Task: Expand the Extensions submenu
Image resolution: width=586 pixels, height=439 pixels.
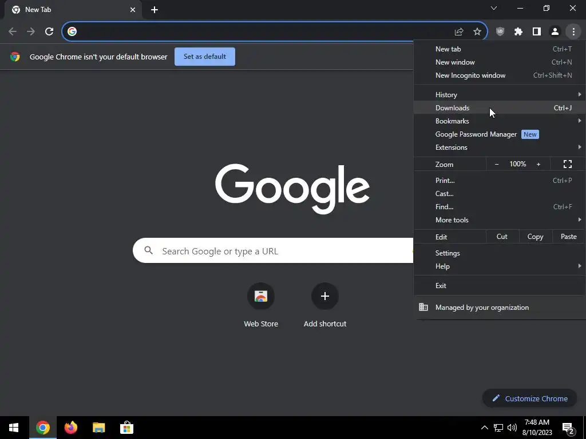Action: (x=500, y=147)
